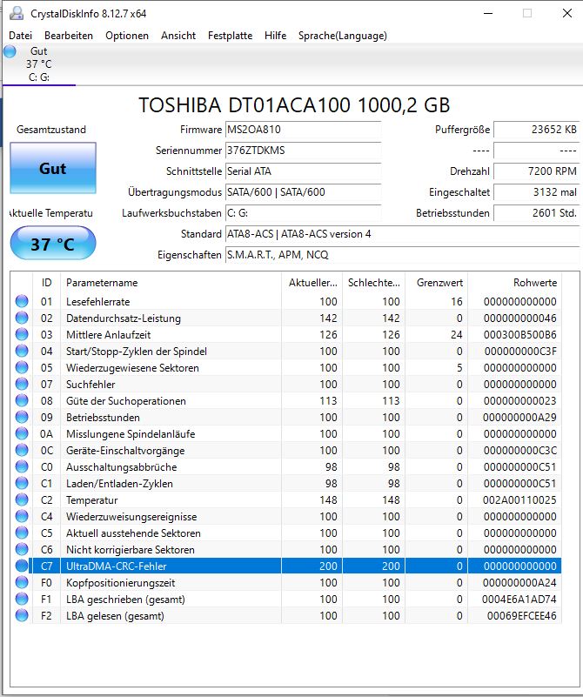Click raw value 0004E6A1AD74
The image size is (583, 697).
pyautogui.click(x=519, y=600)
